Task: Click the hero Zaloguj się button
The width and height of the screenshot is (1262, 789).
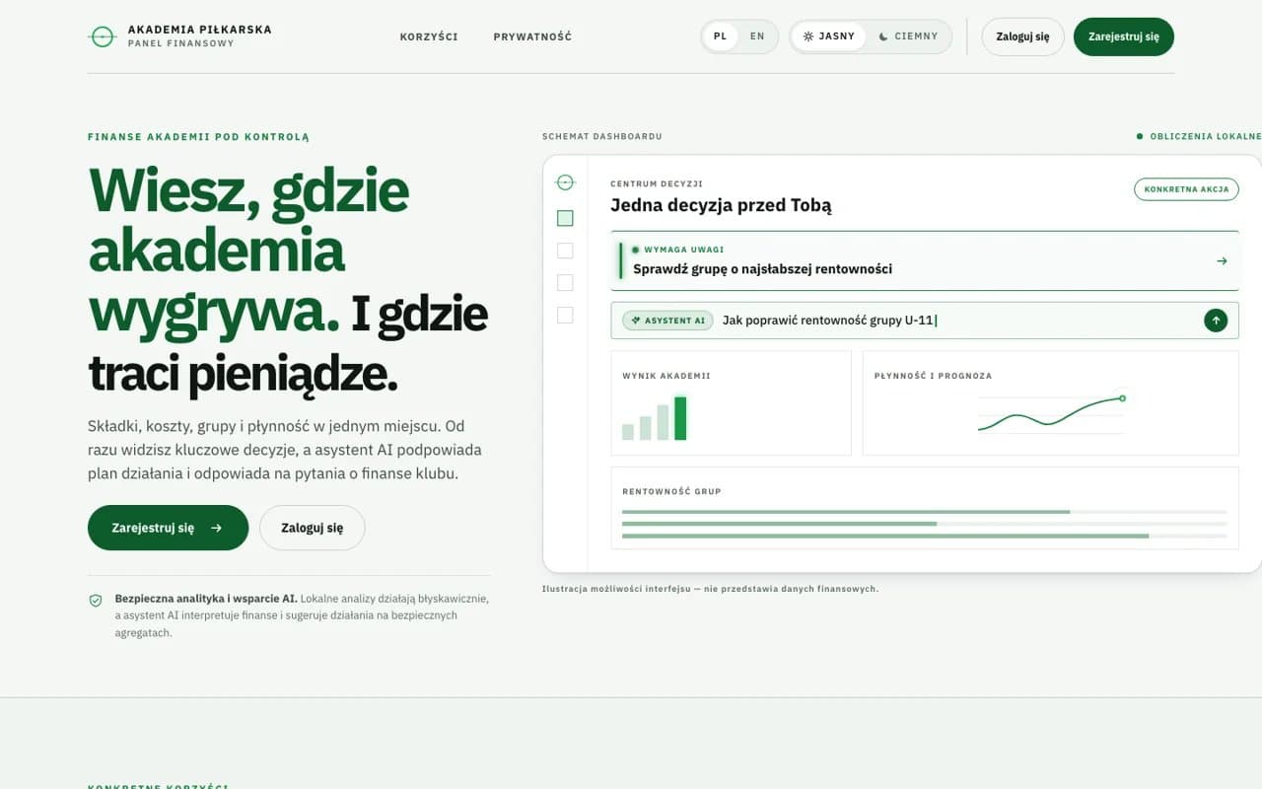Action: pyautogui.click(x=312, y=528)
